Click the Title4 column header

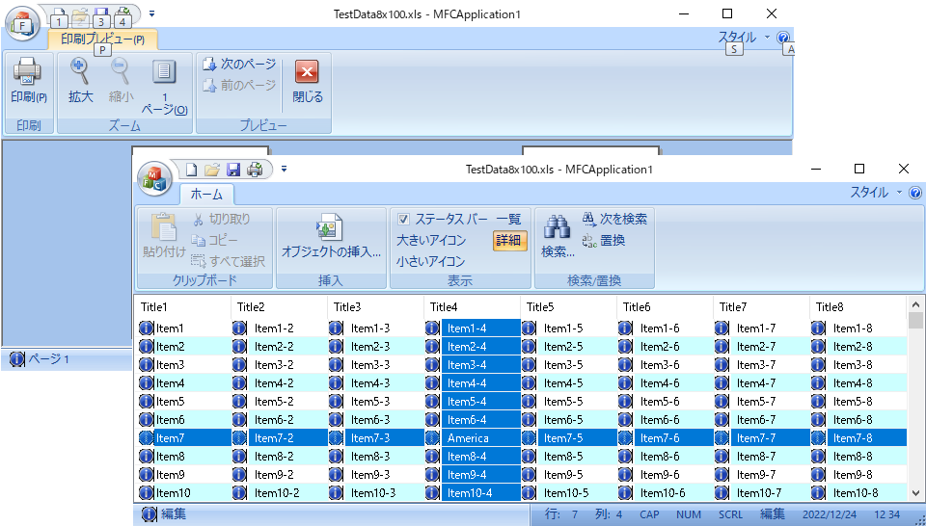[x=472, y=306]
